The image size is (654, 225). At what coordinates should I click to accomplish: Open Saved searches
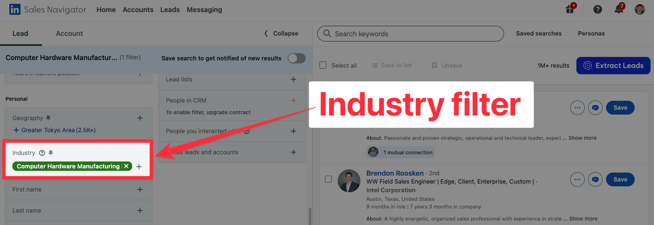[539, 33]
